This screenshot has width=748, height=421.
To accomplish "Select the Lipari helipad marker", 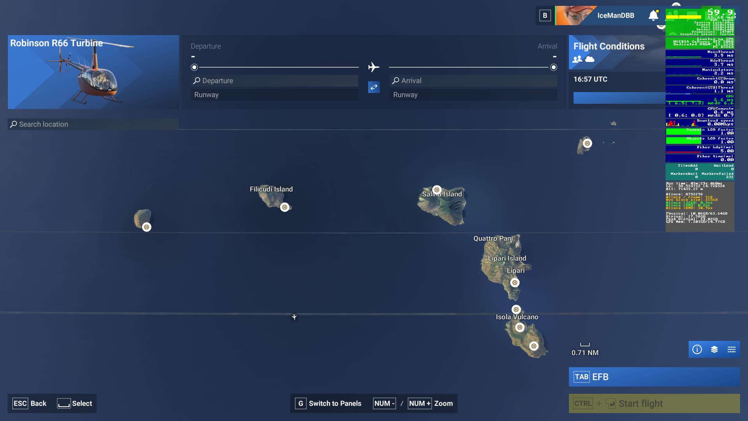I will pos(515,283).
